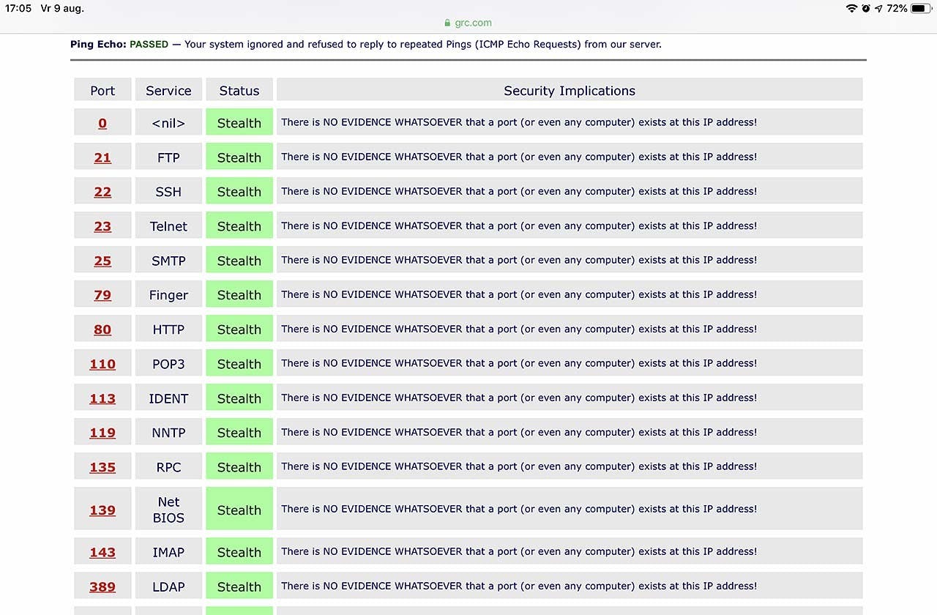Click security implications text for NNTP row
The image size is (937, 615).
[x=519, y=432]
